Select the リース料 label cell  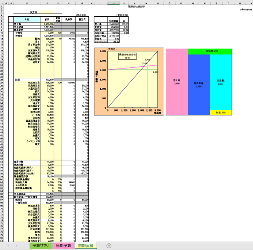click(27, 115)
